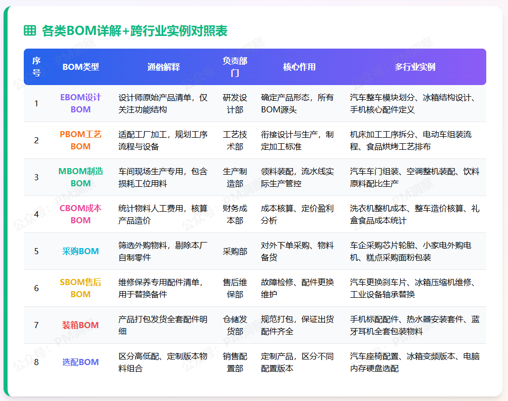Click explanation 统计物料人工费用，核算产品造价

[x=163, y=215]
